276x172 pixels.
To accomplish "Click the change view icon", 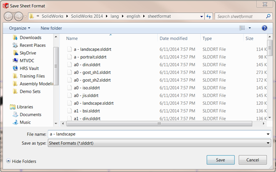I will tap(242, 28).
